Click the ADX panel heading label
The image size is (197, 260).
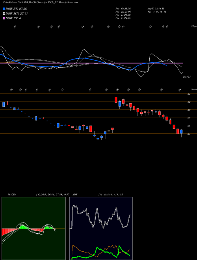[75, 195]
